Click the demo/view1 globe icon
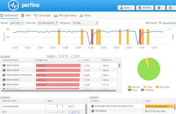176x114 pixels. click(x=4, y=85)
